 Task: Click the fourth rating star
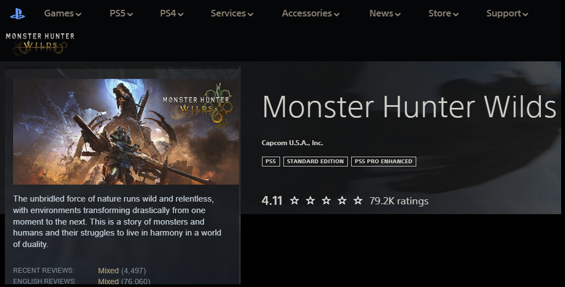[x=342, y=200]
